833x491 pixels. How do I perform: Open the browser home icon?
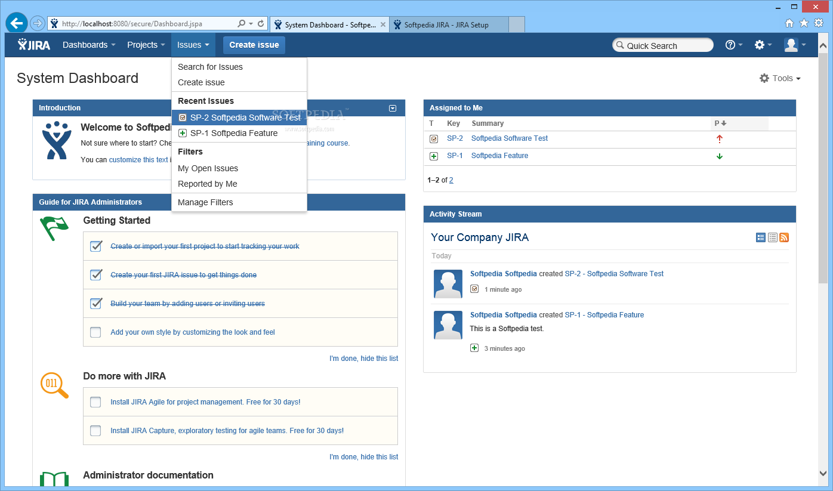[x=789, y=23]
